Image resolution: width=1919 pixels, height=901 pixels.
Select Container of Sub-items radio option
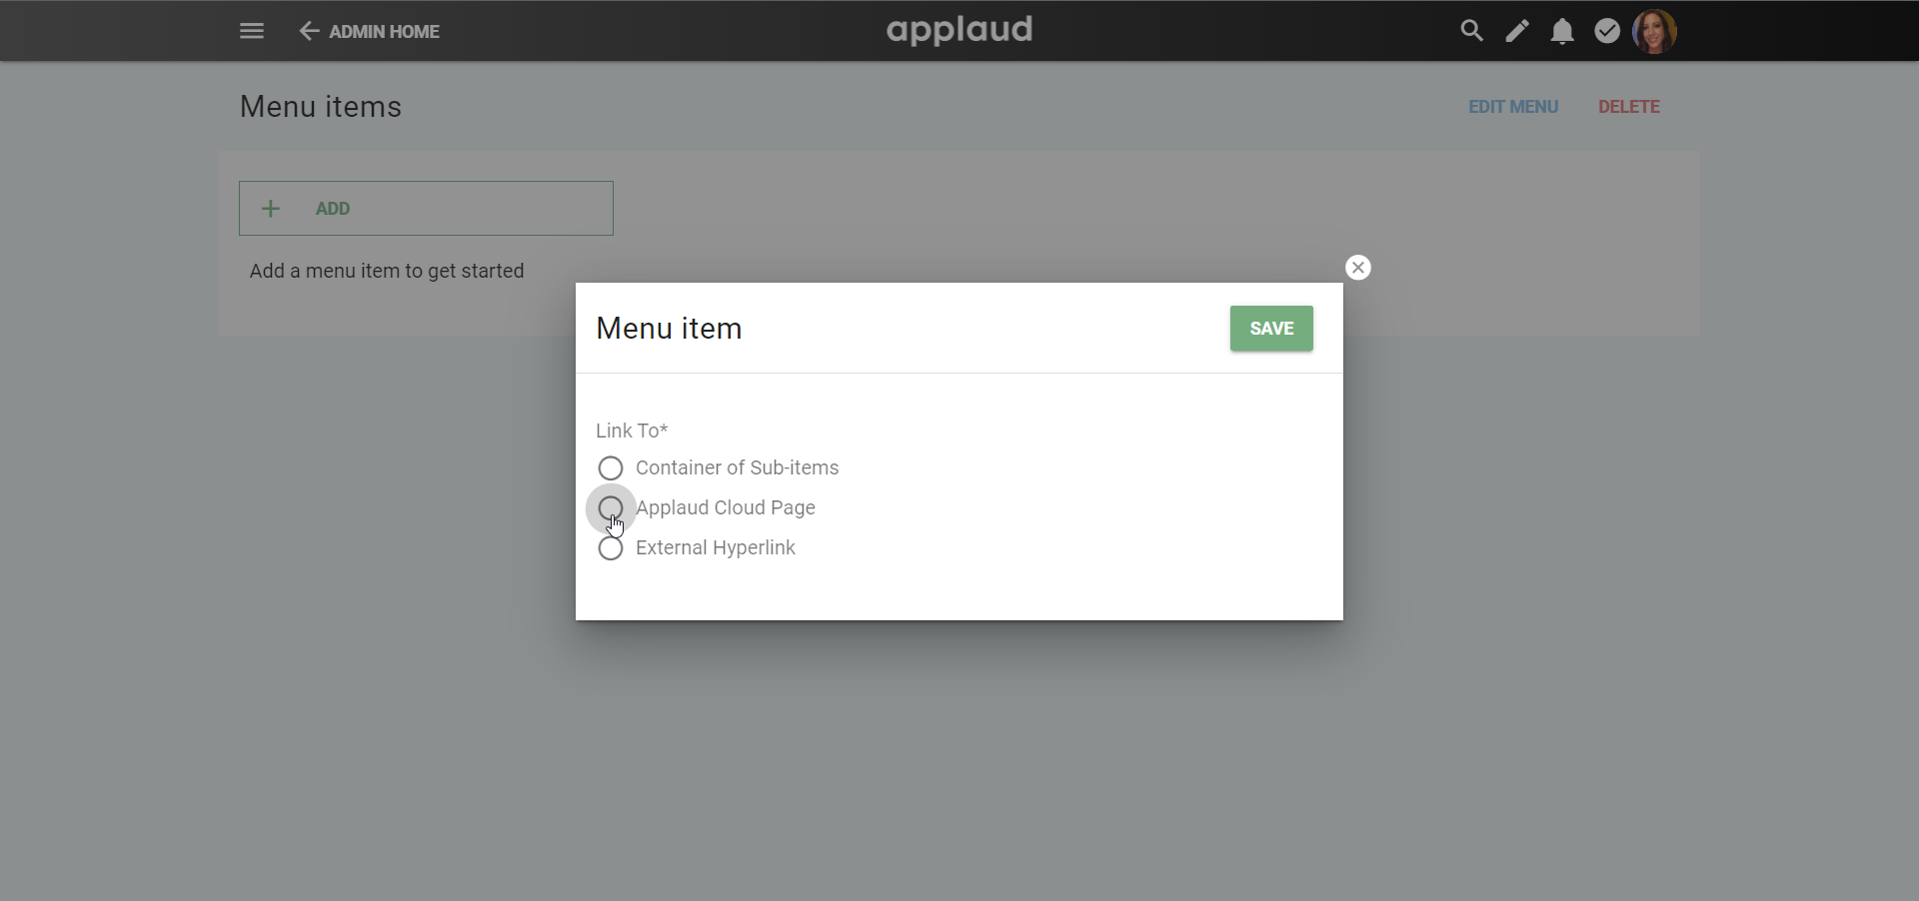[611, 468]
